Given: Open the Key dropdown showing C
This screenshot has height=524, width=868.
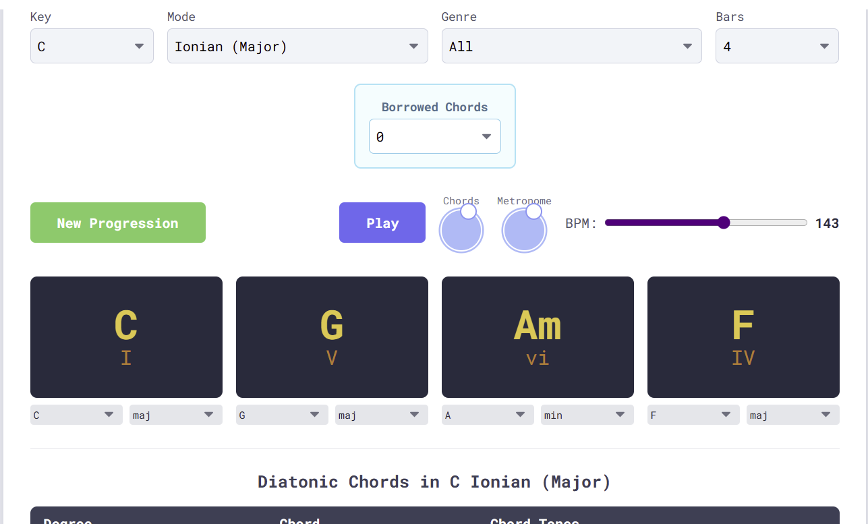Looking at the screenshot, I should pos(92,46).
